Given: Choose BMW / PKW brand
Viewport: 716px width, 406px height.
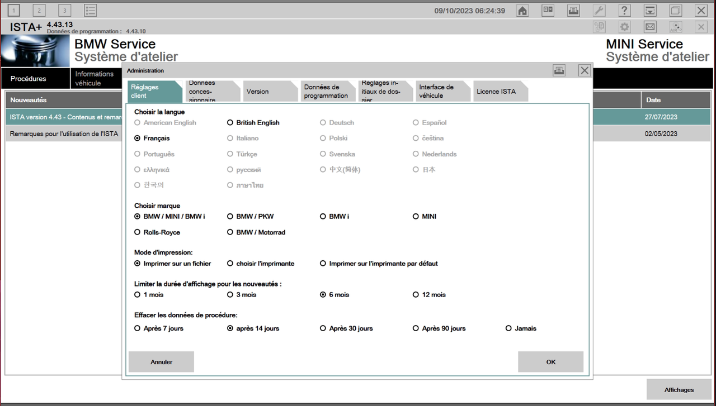Looking at the screenshot, I should (251, 216).
